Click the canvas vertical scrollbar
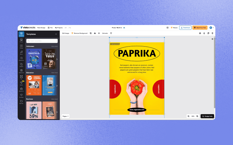 214,72
